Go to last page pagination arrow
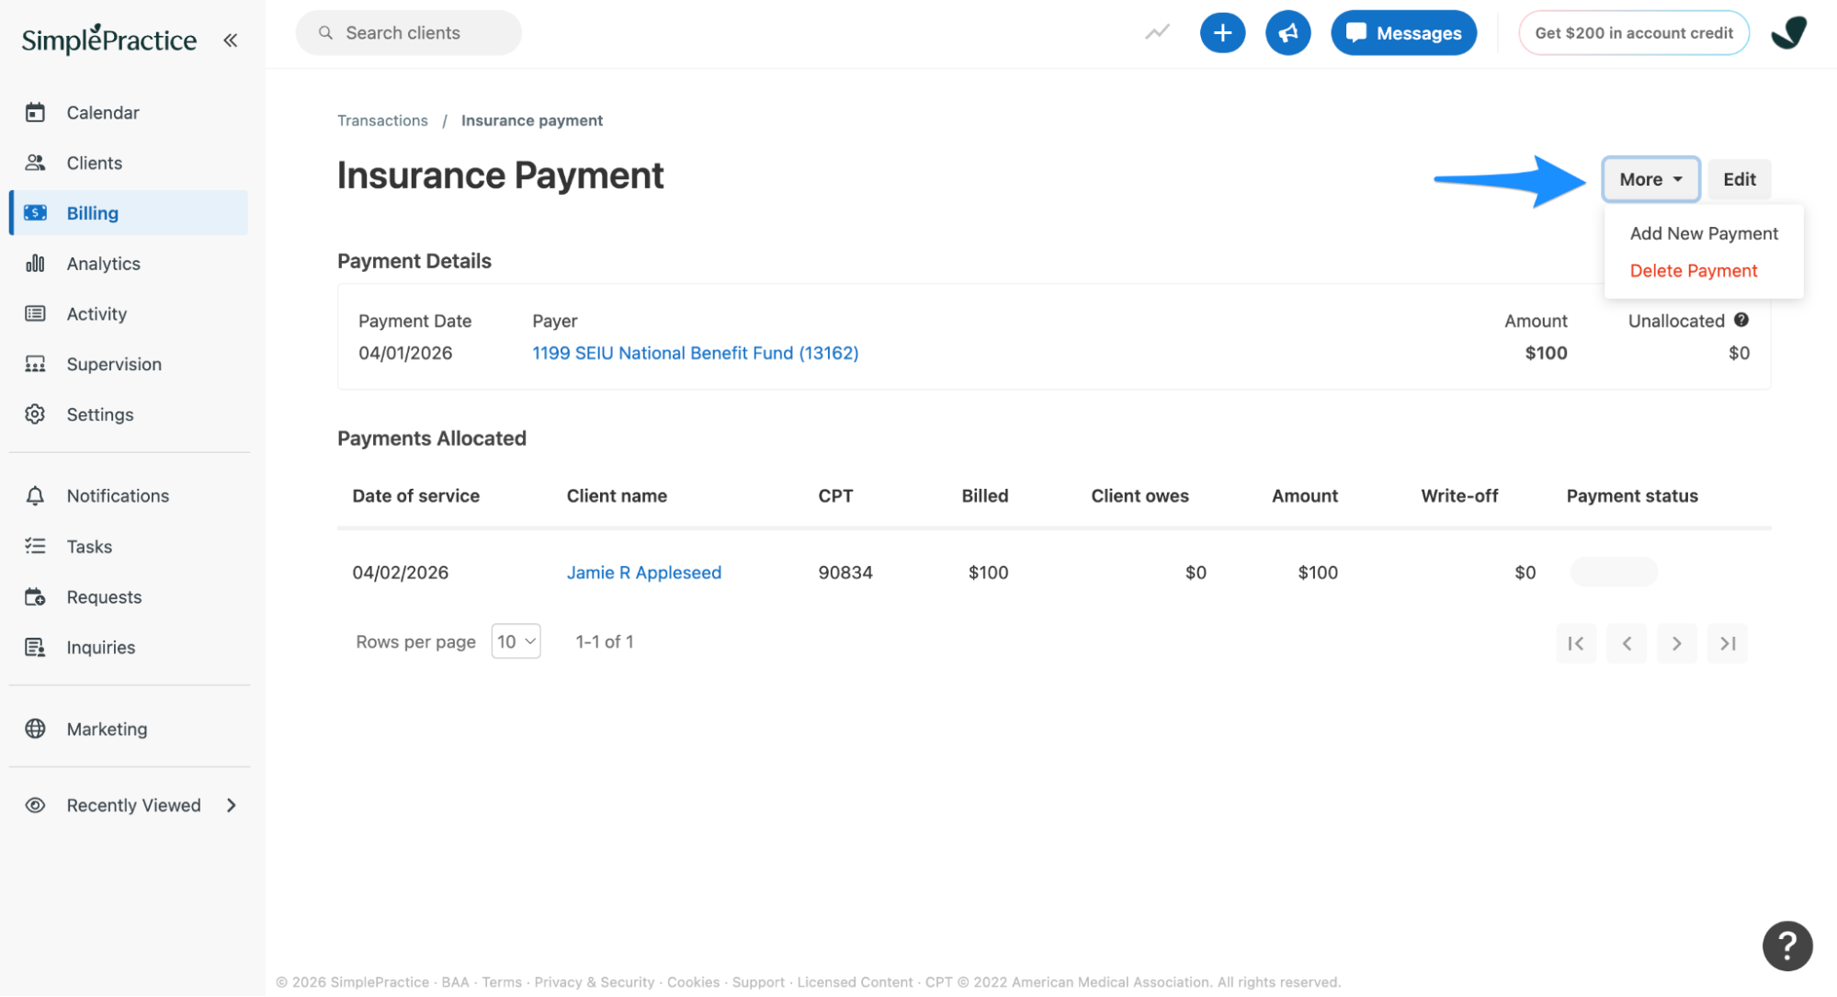 pos(1727,643)
